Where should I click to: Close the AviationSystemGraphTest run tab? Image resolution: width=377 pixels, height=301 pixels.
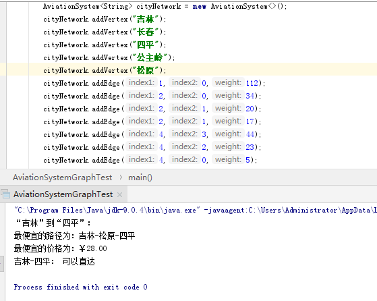point(119,194)
